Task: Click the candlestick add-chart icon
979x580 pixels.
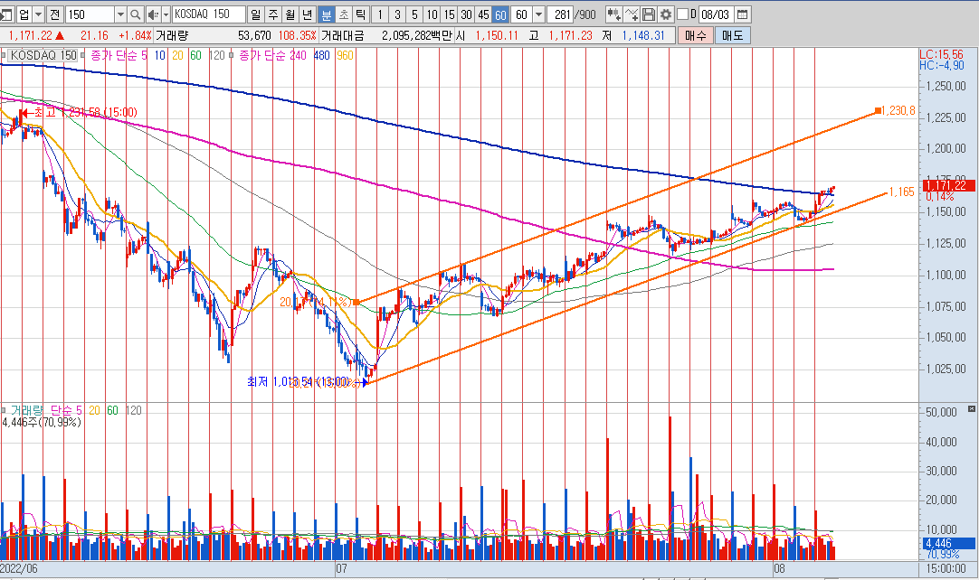Action: coord(613,14)
